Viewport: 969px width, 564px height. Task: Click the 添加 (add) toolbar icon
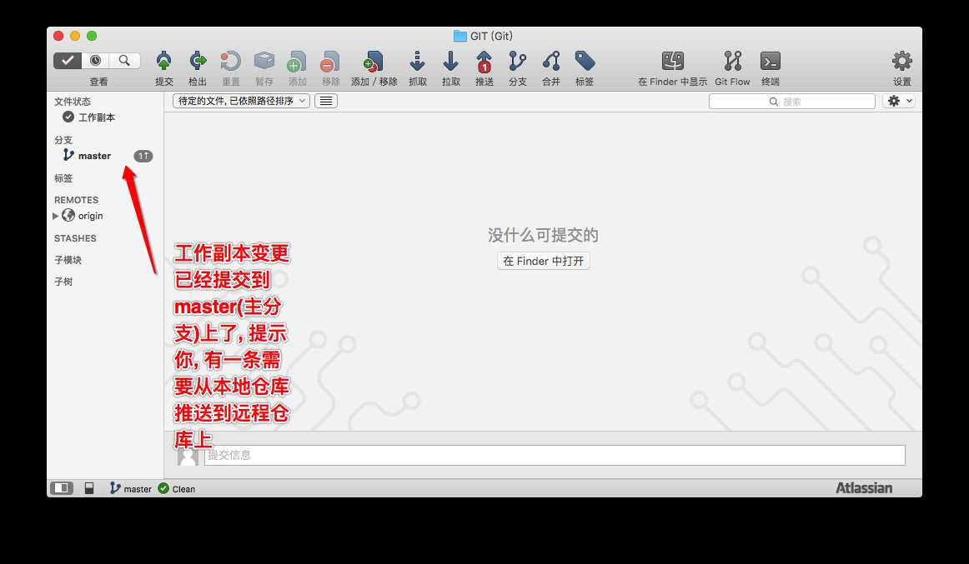pyautogui.click(x=297, y=62)
